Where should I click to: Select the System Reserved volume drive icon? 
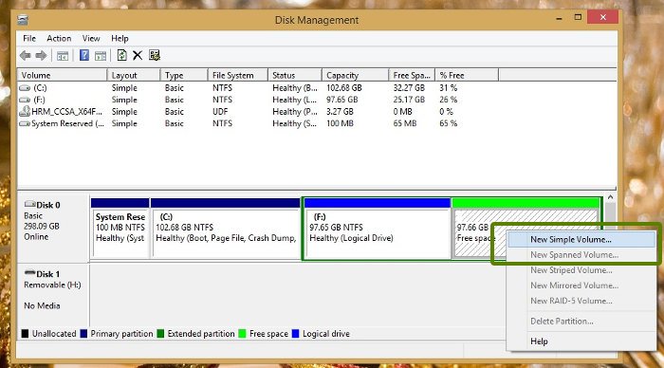click(x=25, y=123)
